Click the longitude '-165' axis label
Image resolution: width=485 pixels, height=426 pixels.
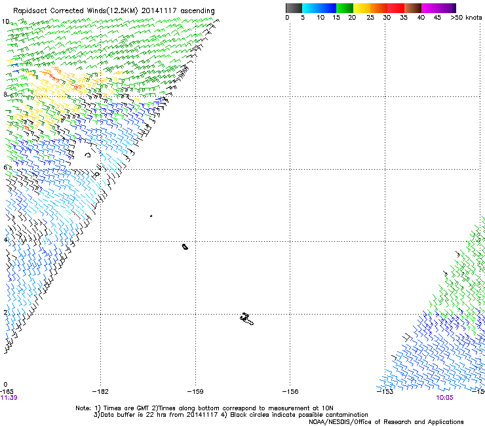(x=7, y=392)
